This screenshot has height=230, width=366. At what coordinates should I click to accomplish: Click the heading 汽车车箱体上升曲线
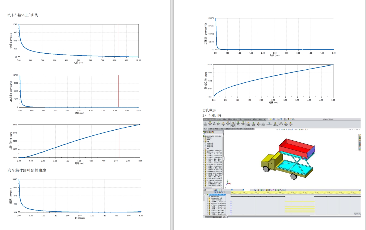point(23,15)
